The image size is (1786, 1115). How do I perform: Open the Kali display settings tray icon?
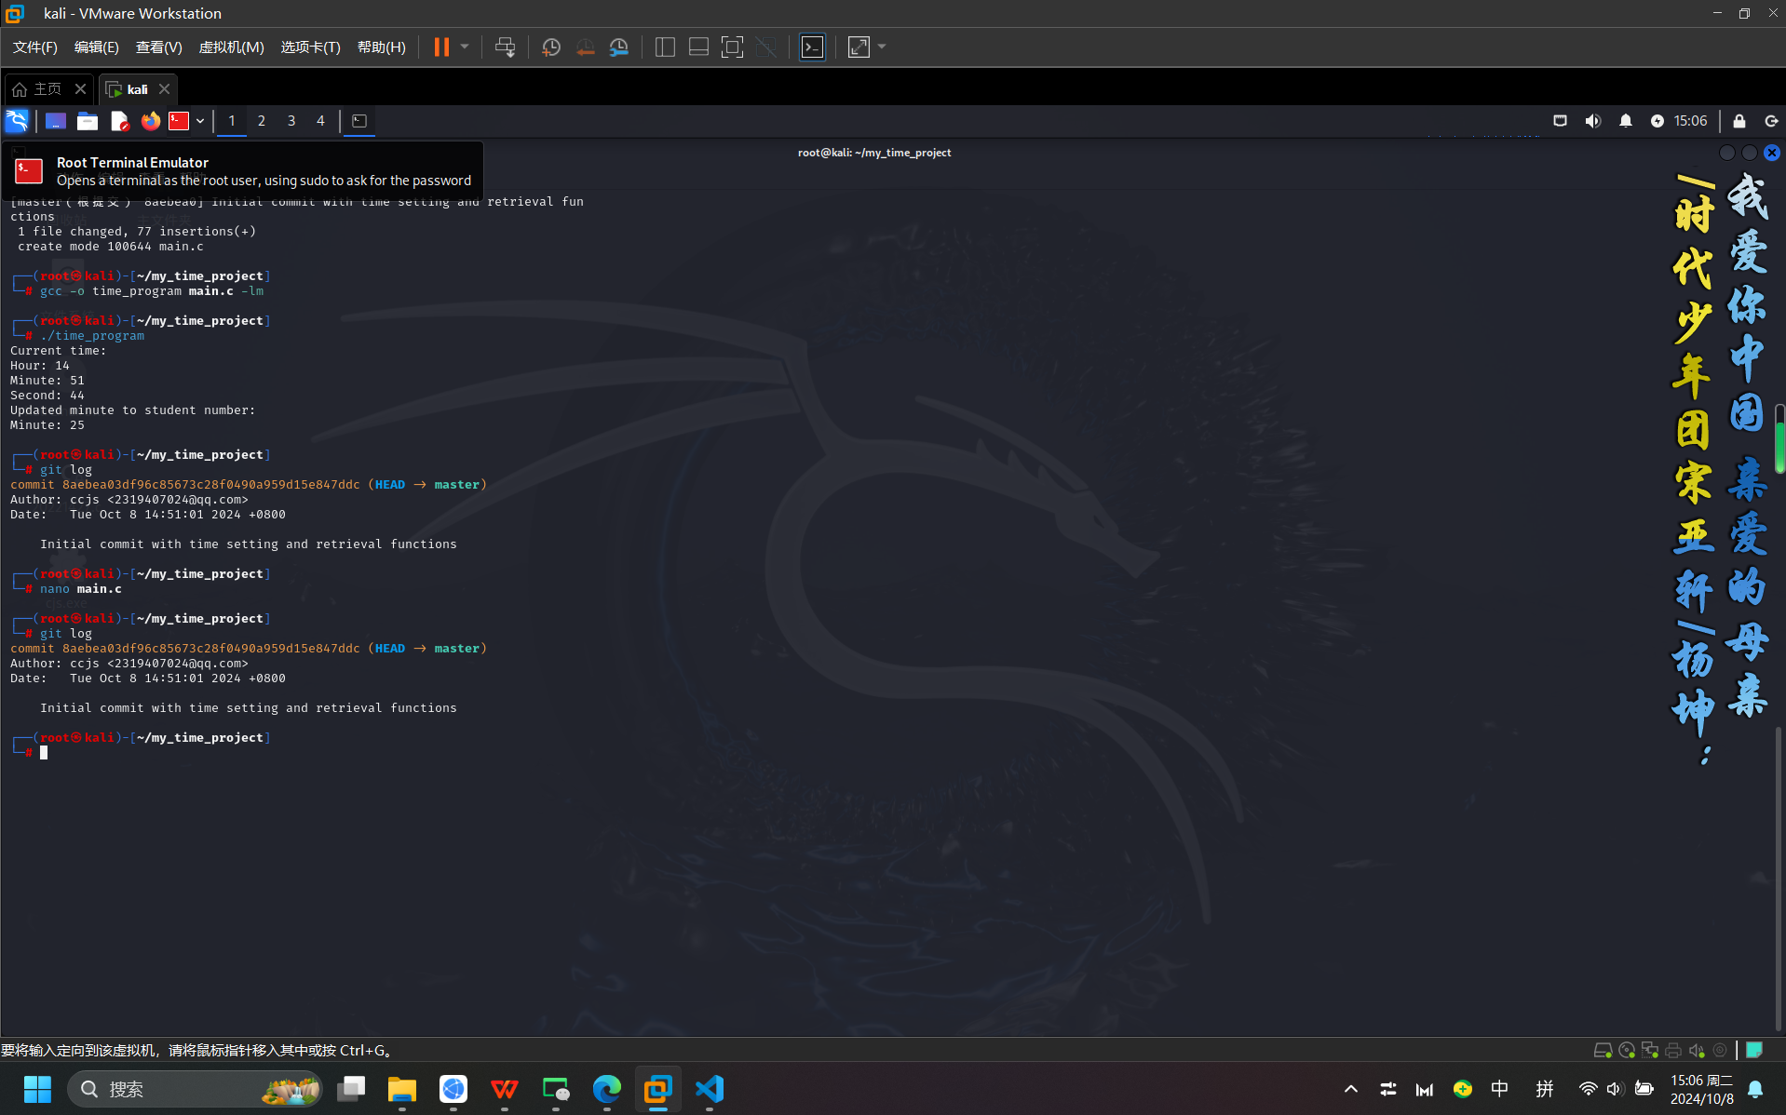[1560, 121]
